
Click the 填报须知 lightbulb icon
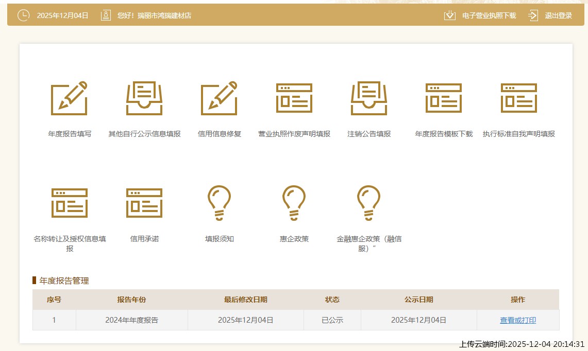pos(219,203)
